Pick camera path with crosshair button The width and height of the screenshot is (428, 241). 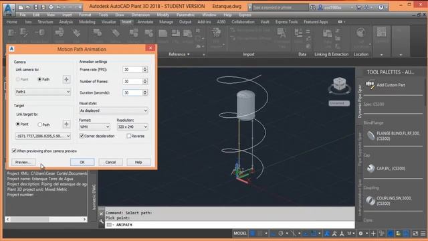coord(66,80)
